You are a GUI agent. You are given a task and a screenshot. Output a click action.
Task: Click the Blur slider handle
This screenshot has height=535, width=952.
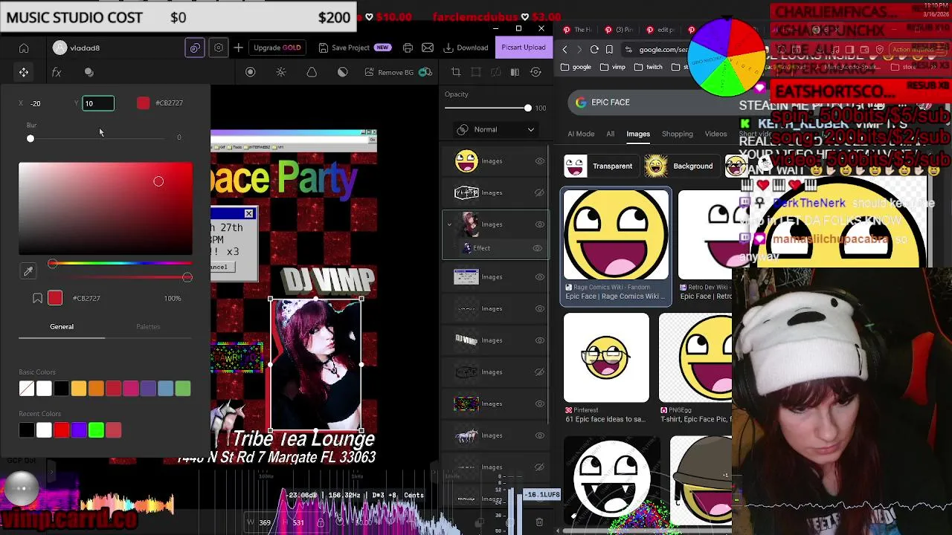(x=30, y=138)
